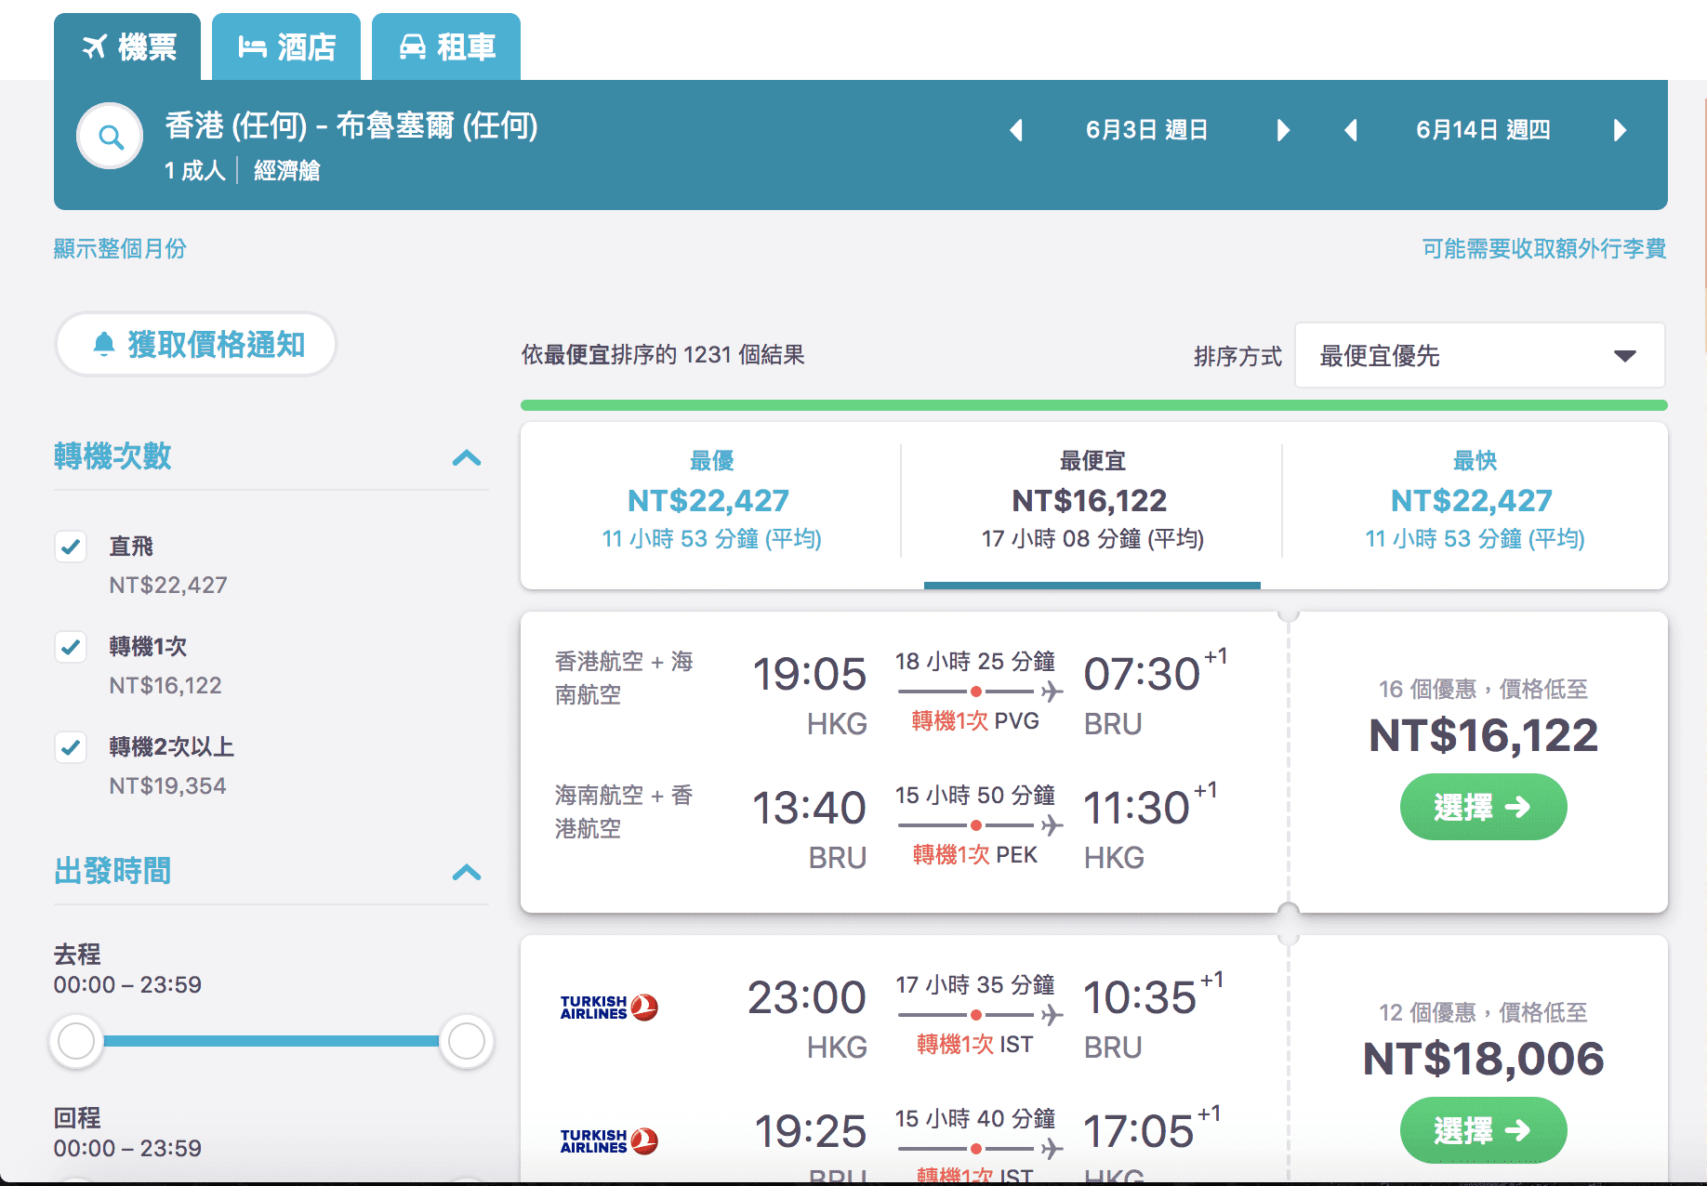Select the 最快 NT$22,427 result option

(1475, 500)
